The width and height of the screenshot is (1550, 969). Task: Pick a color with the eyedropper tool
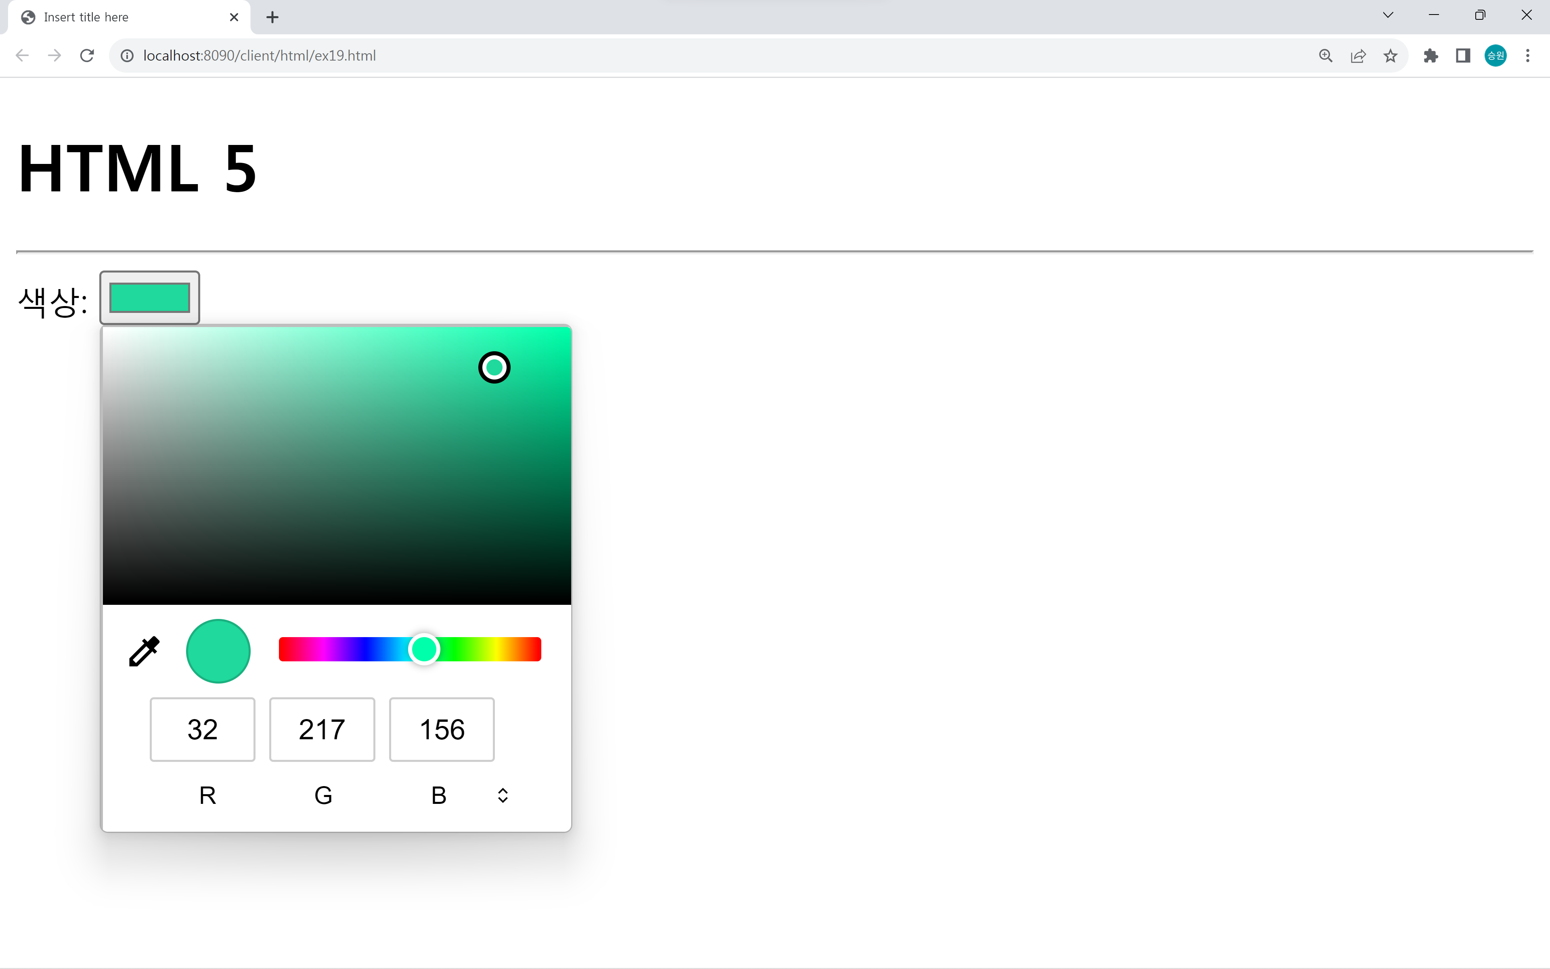pyautogui.click(x=144, y=651)
